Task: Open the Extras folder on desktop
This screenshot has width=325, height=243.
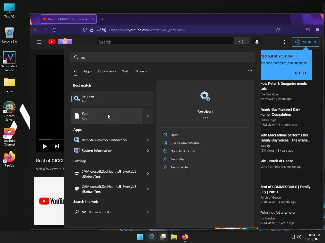Action: (9, 85)
